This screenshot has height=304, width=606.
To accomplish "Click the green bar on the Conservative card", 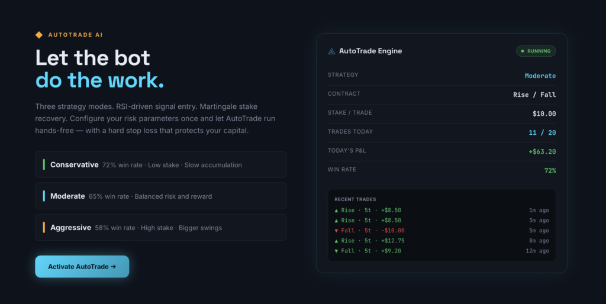I will 44,164.
